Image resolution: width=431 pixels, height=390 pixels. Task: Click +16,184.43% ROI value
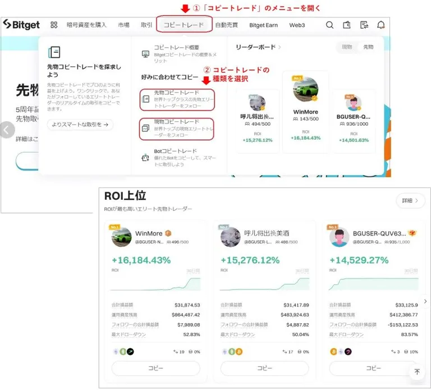coord(141,260)
